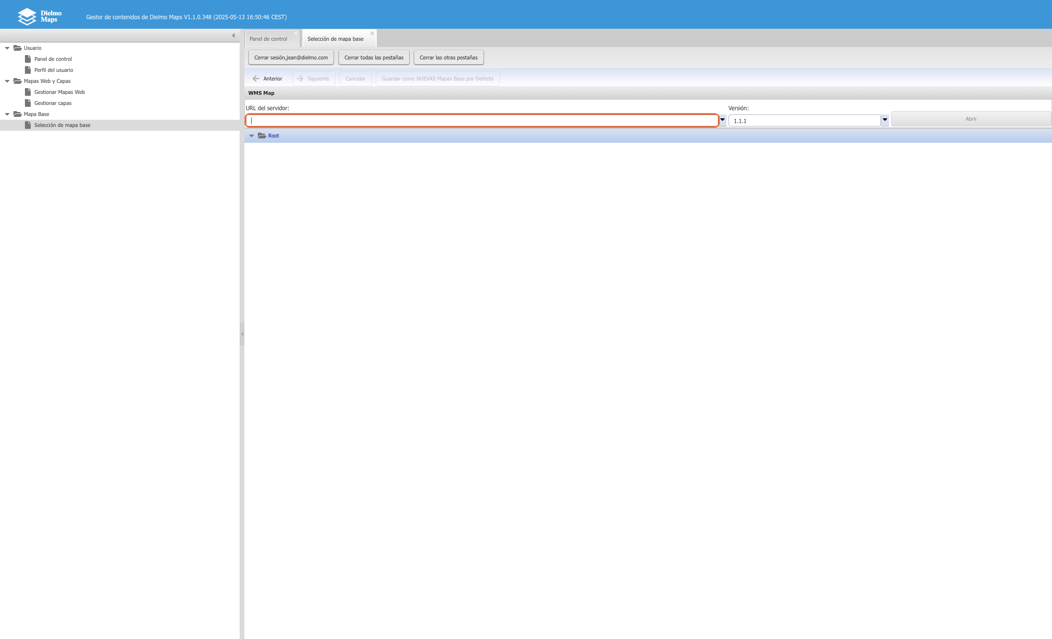Screen dimensions: 1052x639
Task: Open Gestionar Mapas Web item
Action: pyautogui.click(x=59, y=92)
